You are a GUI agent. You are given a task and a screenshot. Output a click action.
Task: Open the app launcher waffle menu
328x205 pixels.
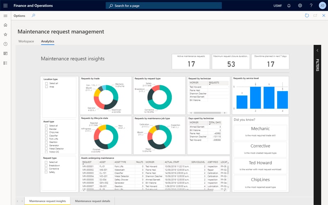click(5, 6)
